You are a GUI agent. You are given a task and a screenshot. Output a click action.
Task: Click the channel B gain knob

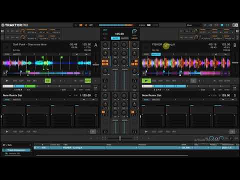click(134, 45)
